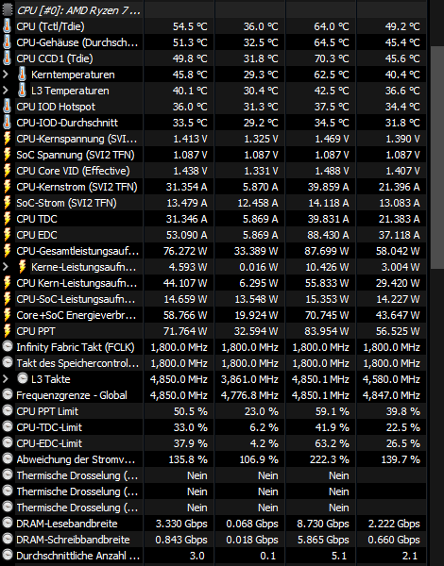
Task: Click the clock icon beside CPU-TDC-Limit
Action: click(8, 426)
